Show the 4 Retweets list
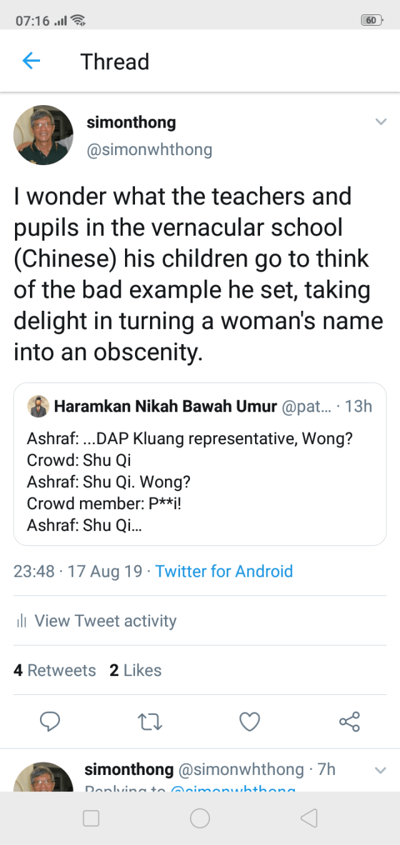This screenshot has width=400, height=845. [x=55, y=670]
